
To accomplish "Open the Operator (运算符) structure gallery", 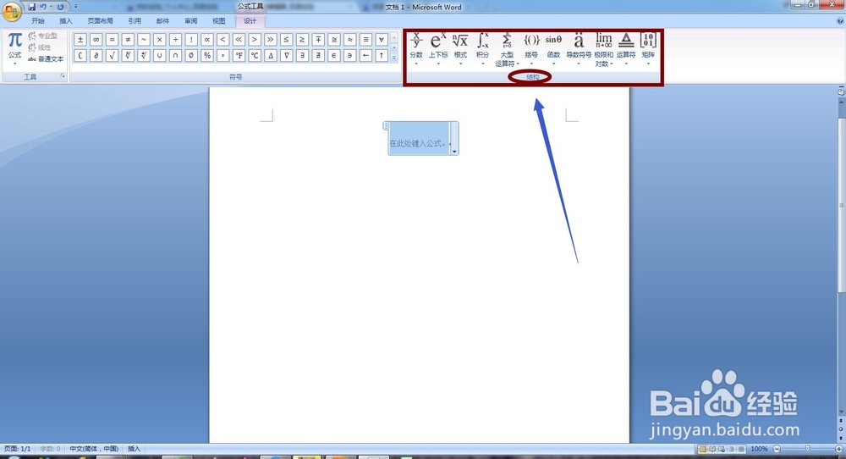I will 626,49.
